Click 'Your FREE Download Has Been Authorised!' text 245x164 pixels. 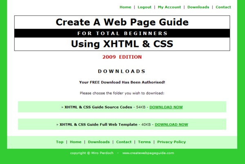coord(122,82)
